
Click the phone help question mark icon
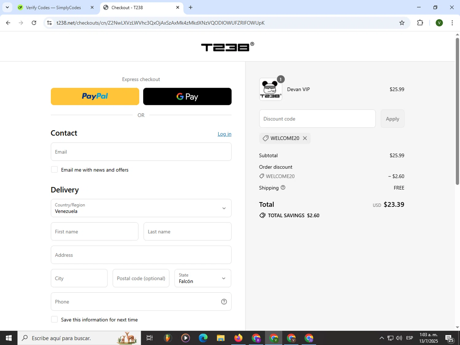point(224,302)
